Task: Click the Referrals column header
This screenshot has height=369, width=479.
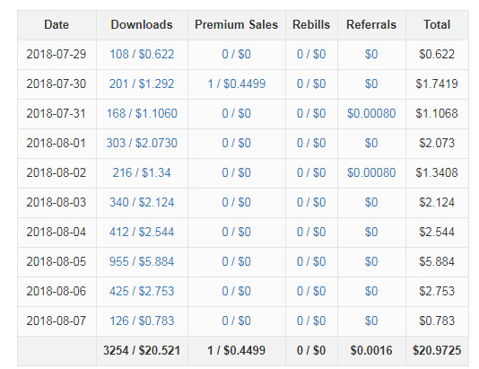Action: [371, 25]
